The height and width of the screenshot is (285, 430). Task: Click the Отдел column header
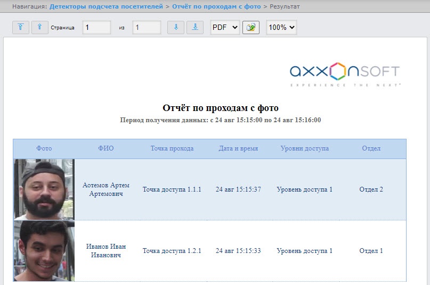[371, 148]
